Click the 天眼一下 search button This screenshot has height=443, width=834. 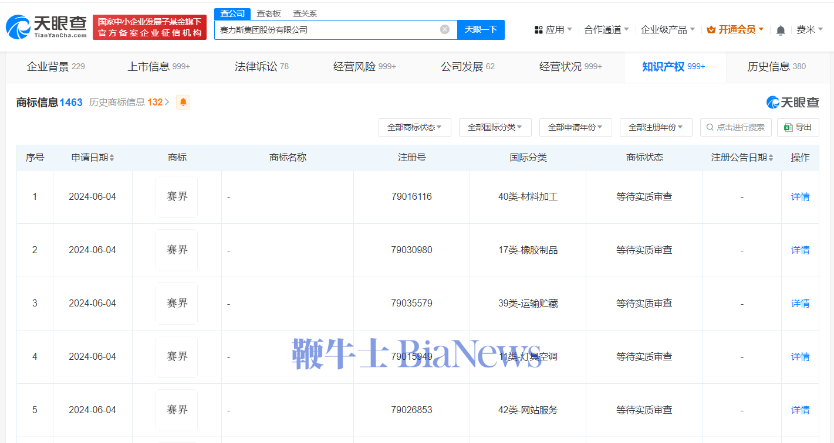pos(481,29)
